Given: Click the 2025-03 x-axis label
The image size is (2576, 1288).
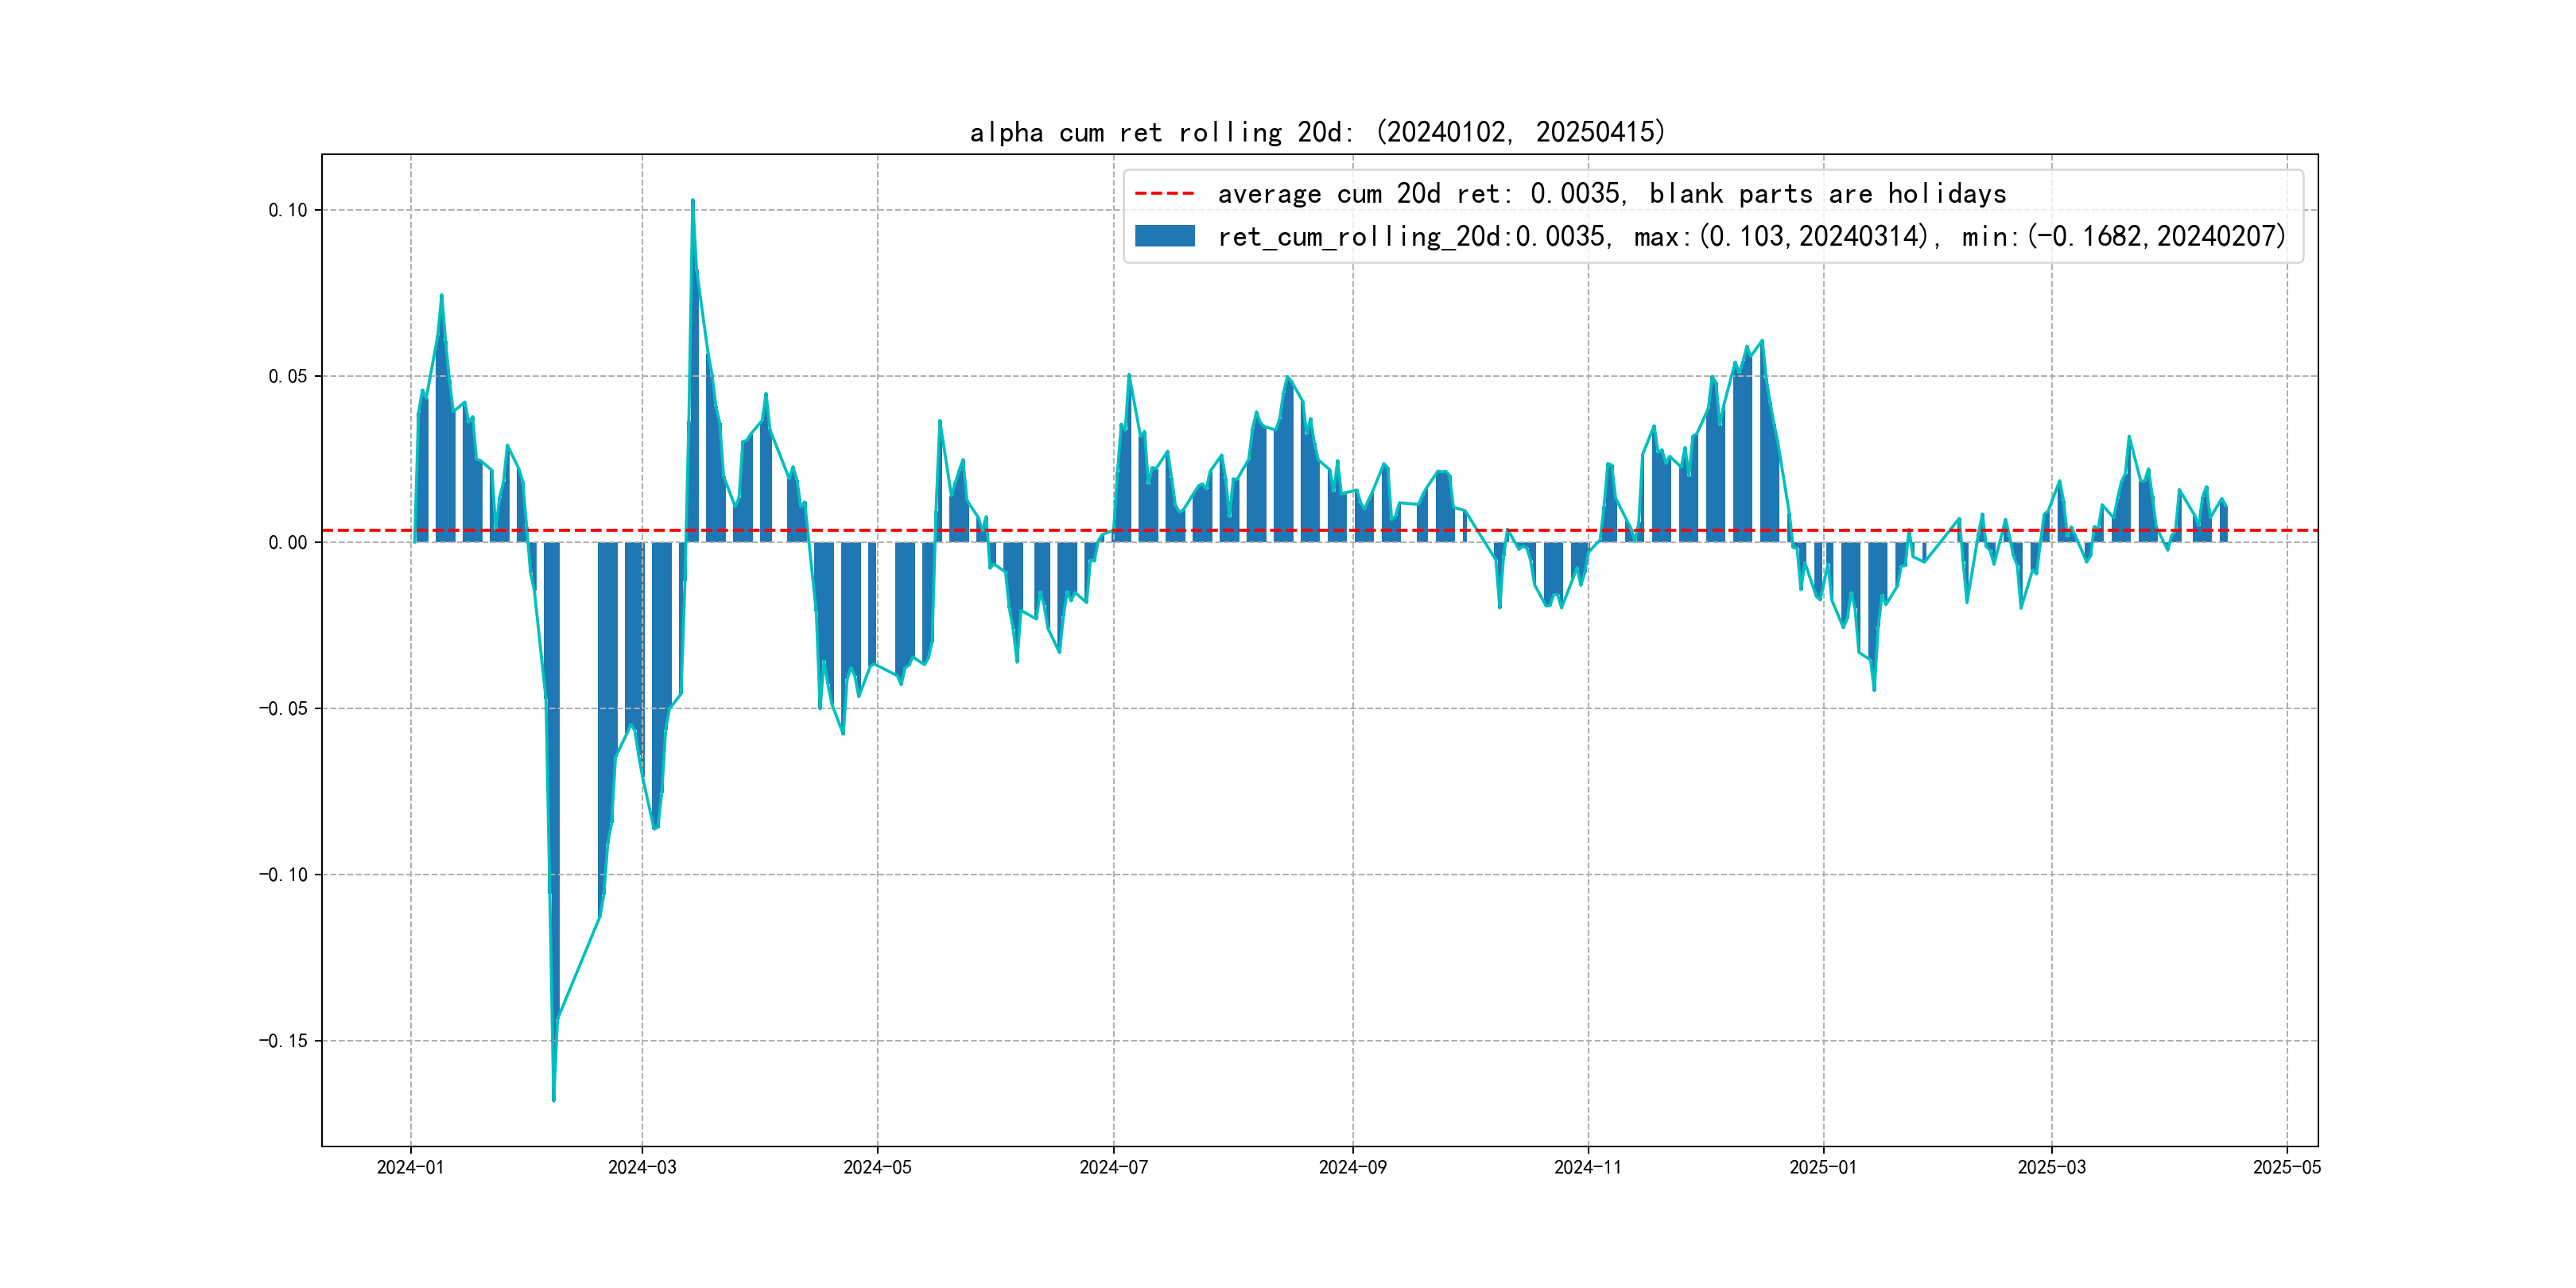Looking at the screenshot, I should point(2051,1167).
